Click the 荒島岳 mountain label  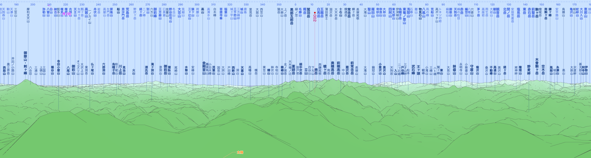[127, 13]
